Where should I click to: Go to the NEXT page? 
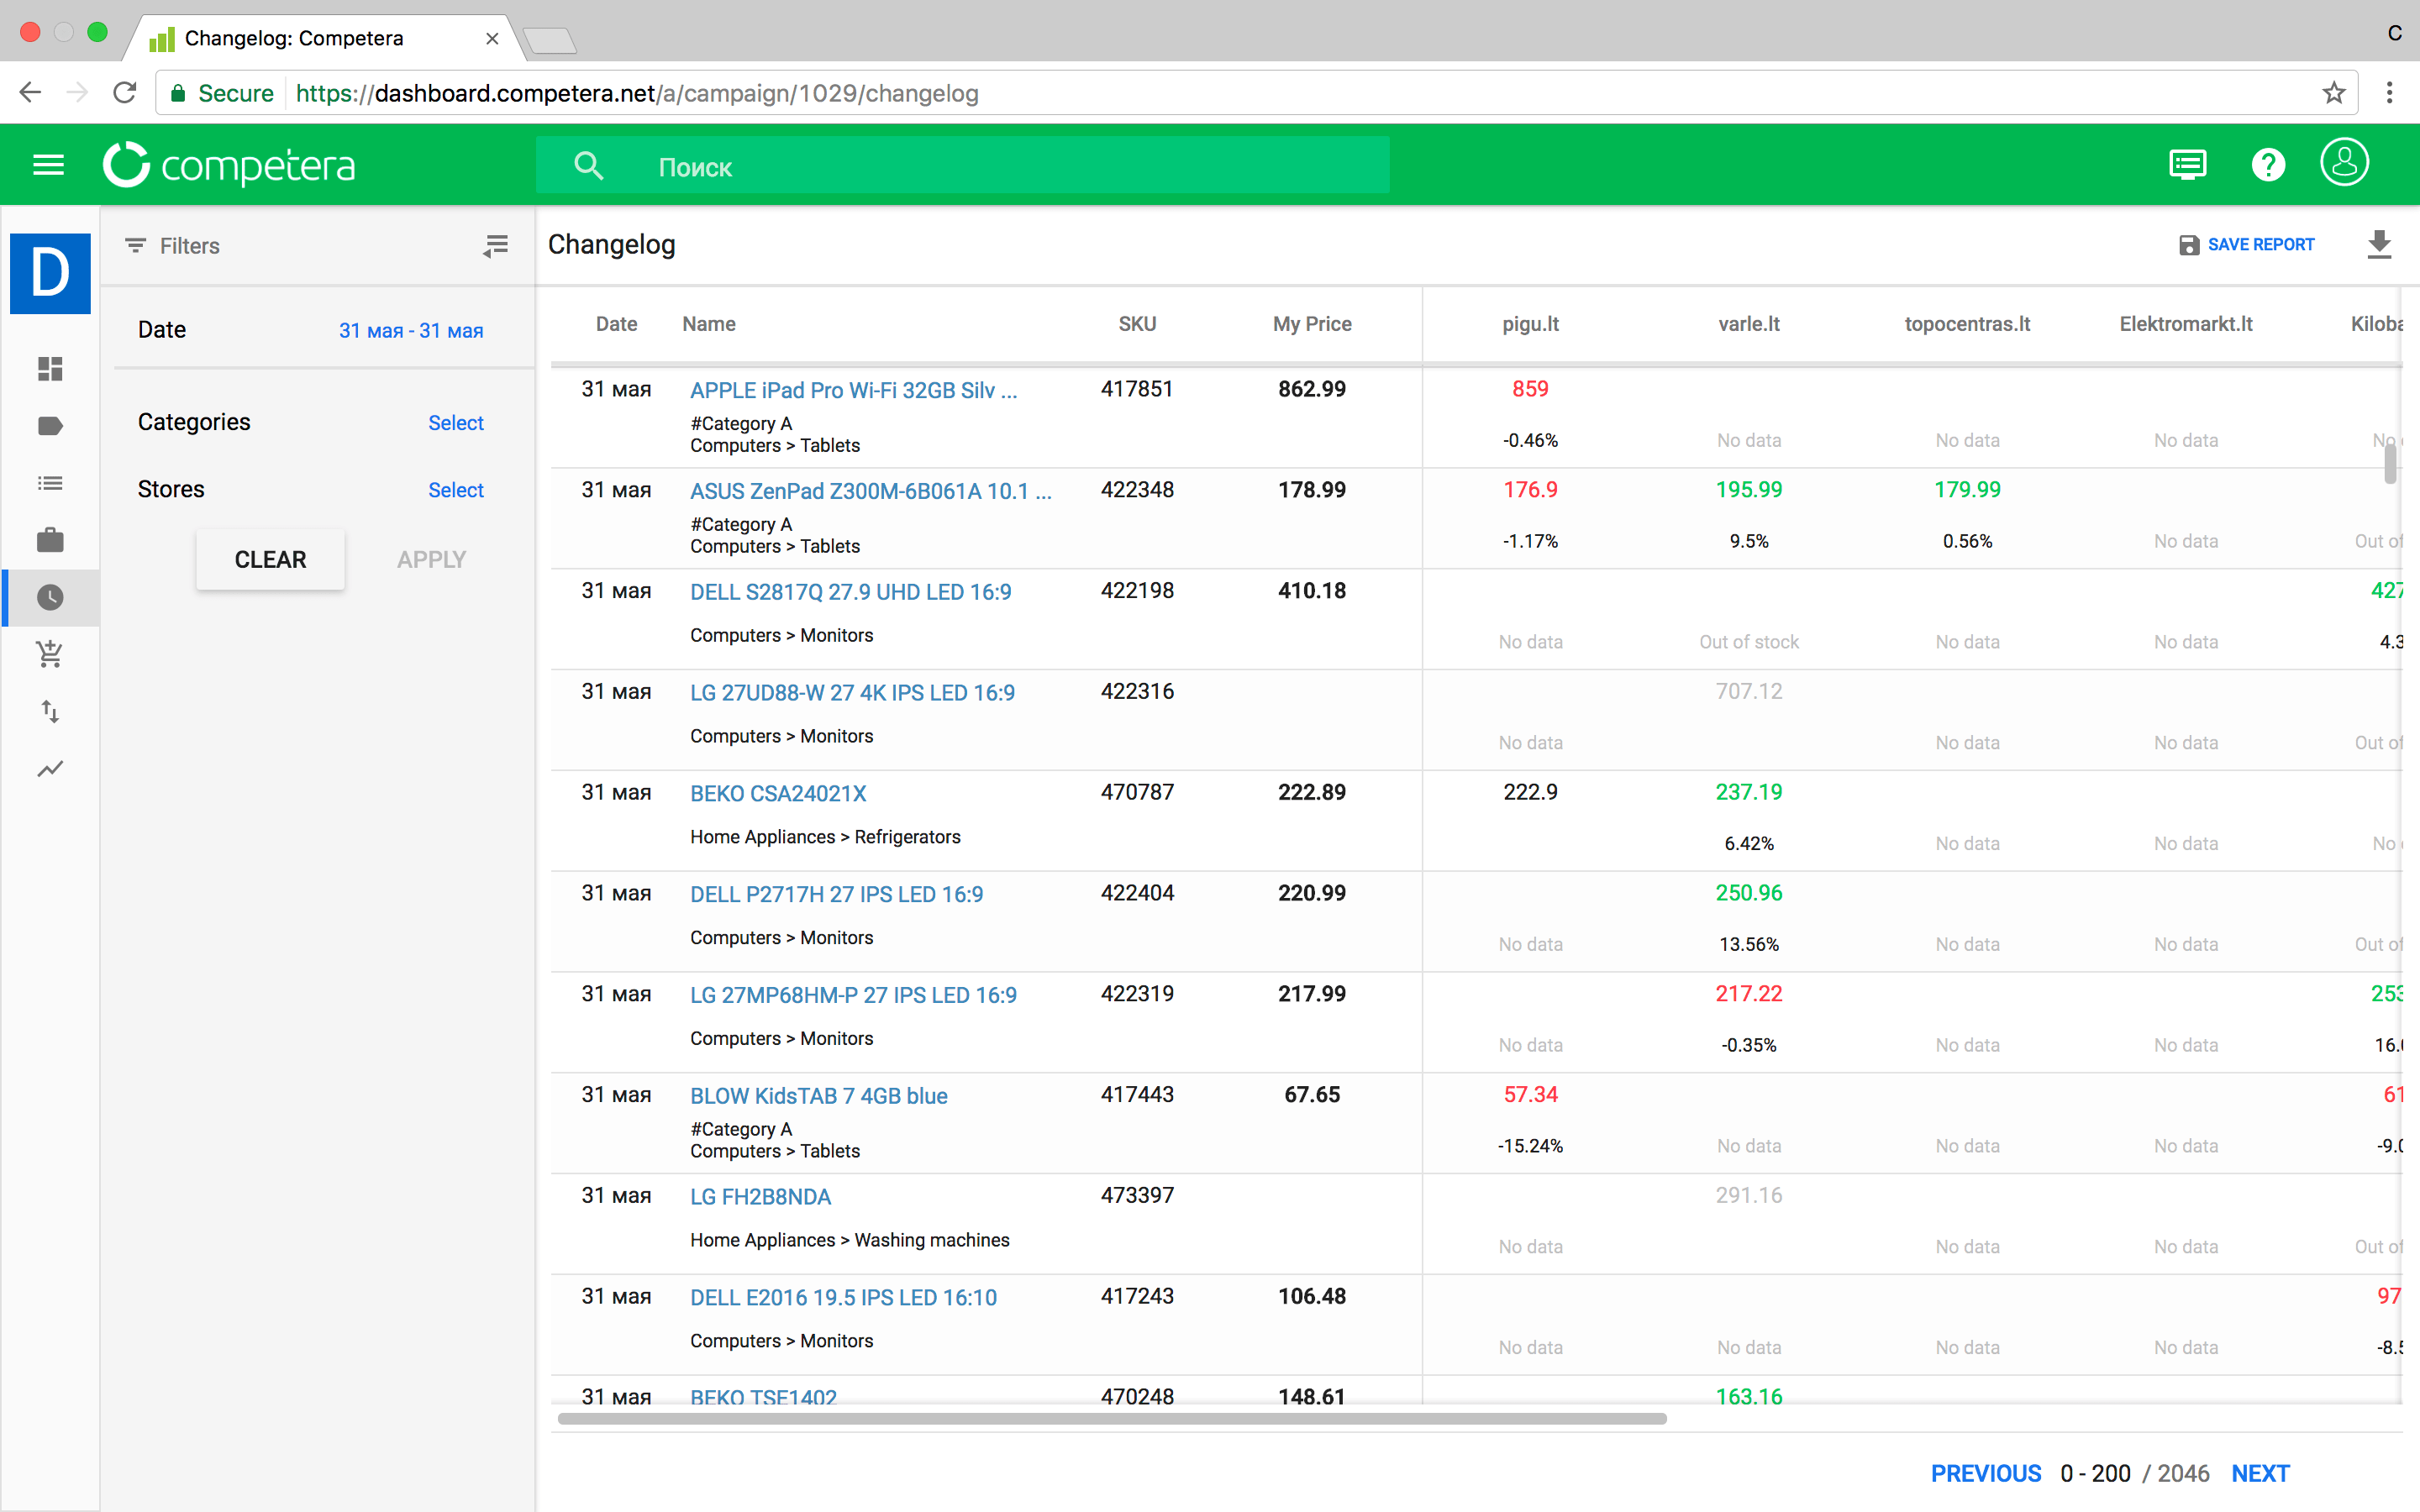2260,1473
